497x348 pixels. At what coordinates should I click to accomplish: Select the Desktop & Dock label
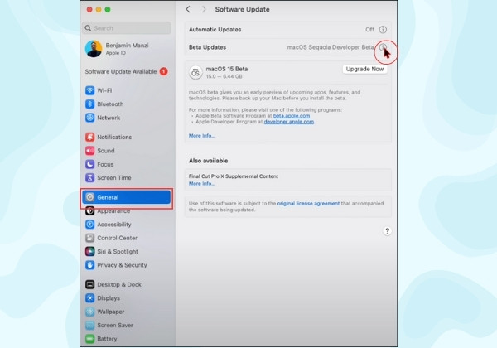119,284
